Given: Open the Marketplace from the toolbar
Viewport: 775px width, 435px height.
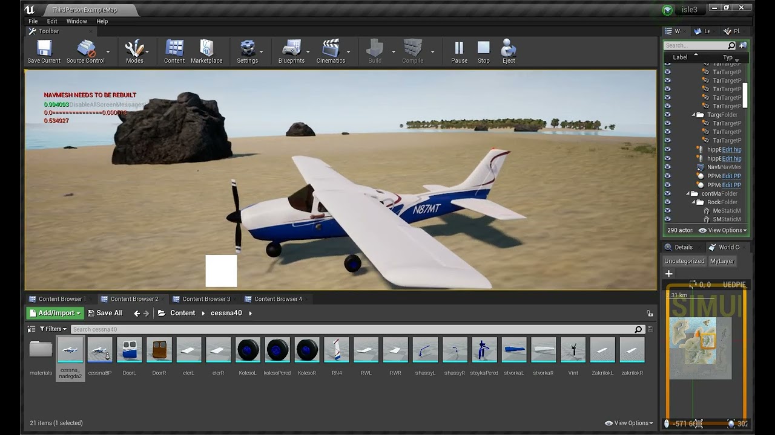Looking at the screenshot, I should coord(206,50).
